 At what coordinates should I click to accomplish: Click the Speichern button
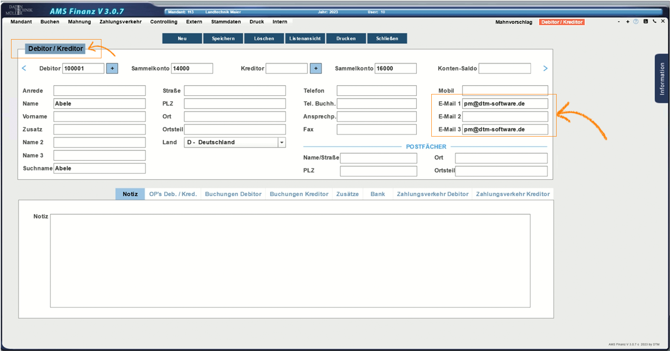223,39
